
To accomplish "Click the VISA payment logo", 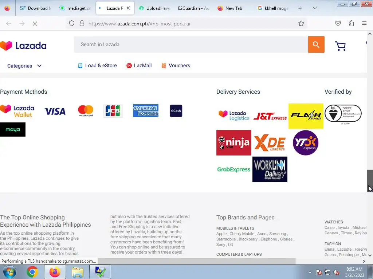I will 55,111.
